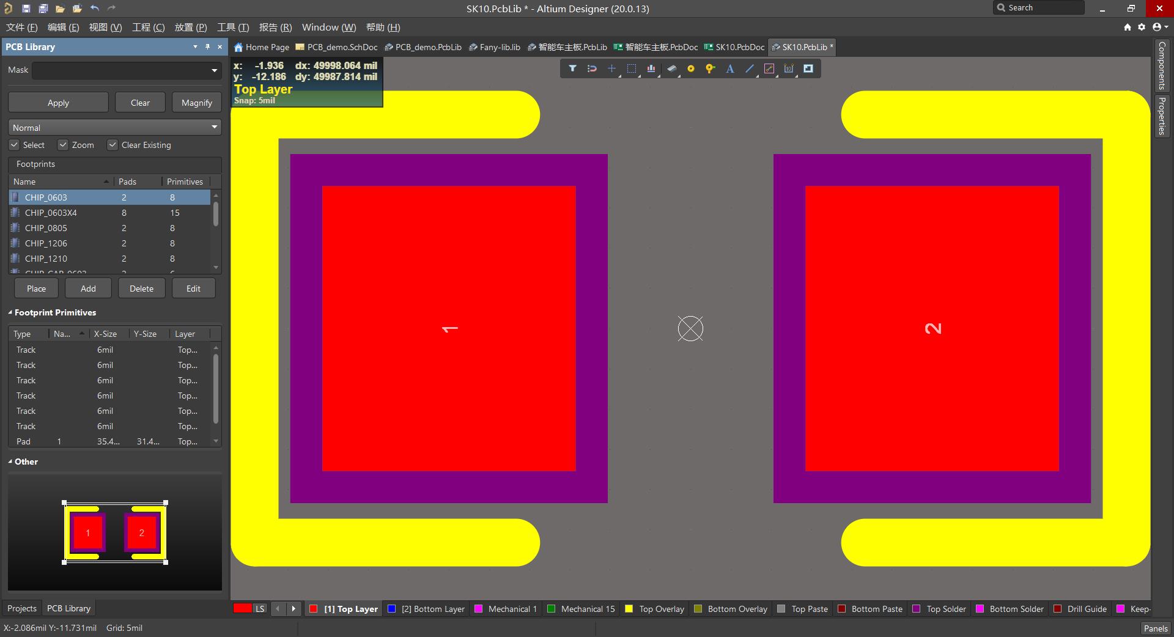Click the Save icon in title bar
The width and height of the screenshot is (1174, 637).
tap(26, 9)
